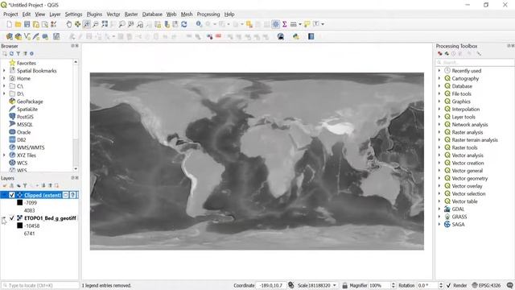Uncheck the Clipped (extent) layer visibility
The width and height of the screenshot is (515, 290).
click(12, 195)
